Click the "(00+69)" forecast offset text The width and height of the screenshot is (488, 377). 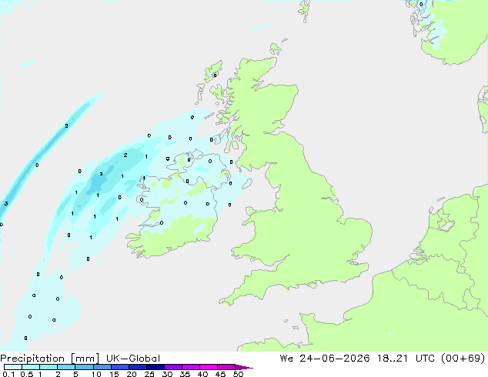[x=463, y=359]
